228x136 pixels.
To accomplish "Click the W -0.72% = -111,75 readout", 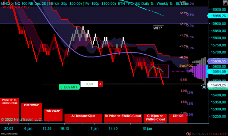I will [17, 7].
